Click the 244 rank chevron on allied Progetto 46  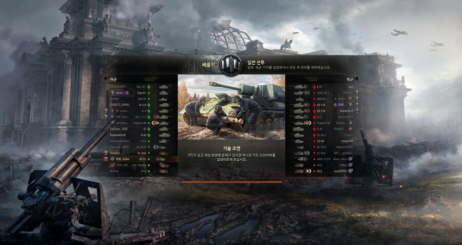[x=155, y=123]
